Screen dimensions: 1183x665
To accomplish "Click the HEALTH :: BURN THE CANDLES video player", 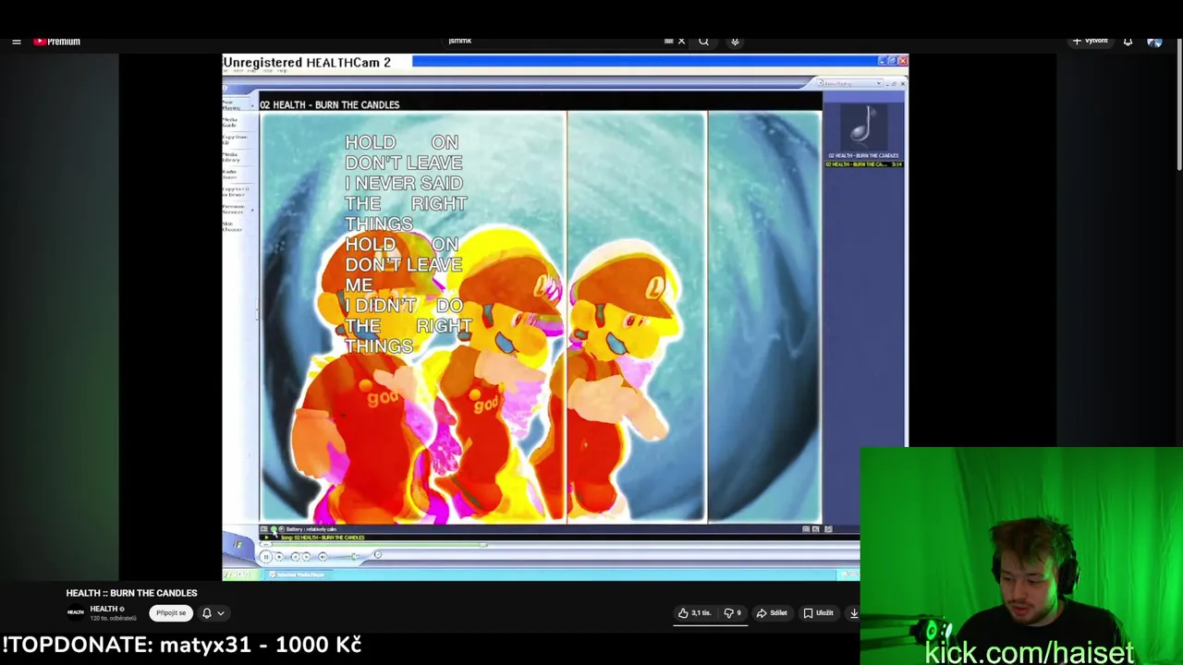I will 566,317.
